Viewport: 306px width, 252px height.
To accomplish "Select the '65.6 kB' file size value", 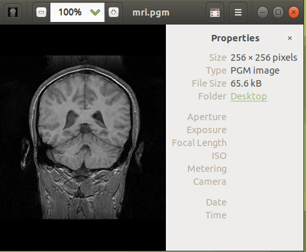I will click(x=246, y=83).
